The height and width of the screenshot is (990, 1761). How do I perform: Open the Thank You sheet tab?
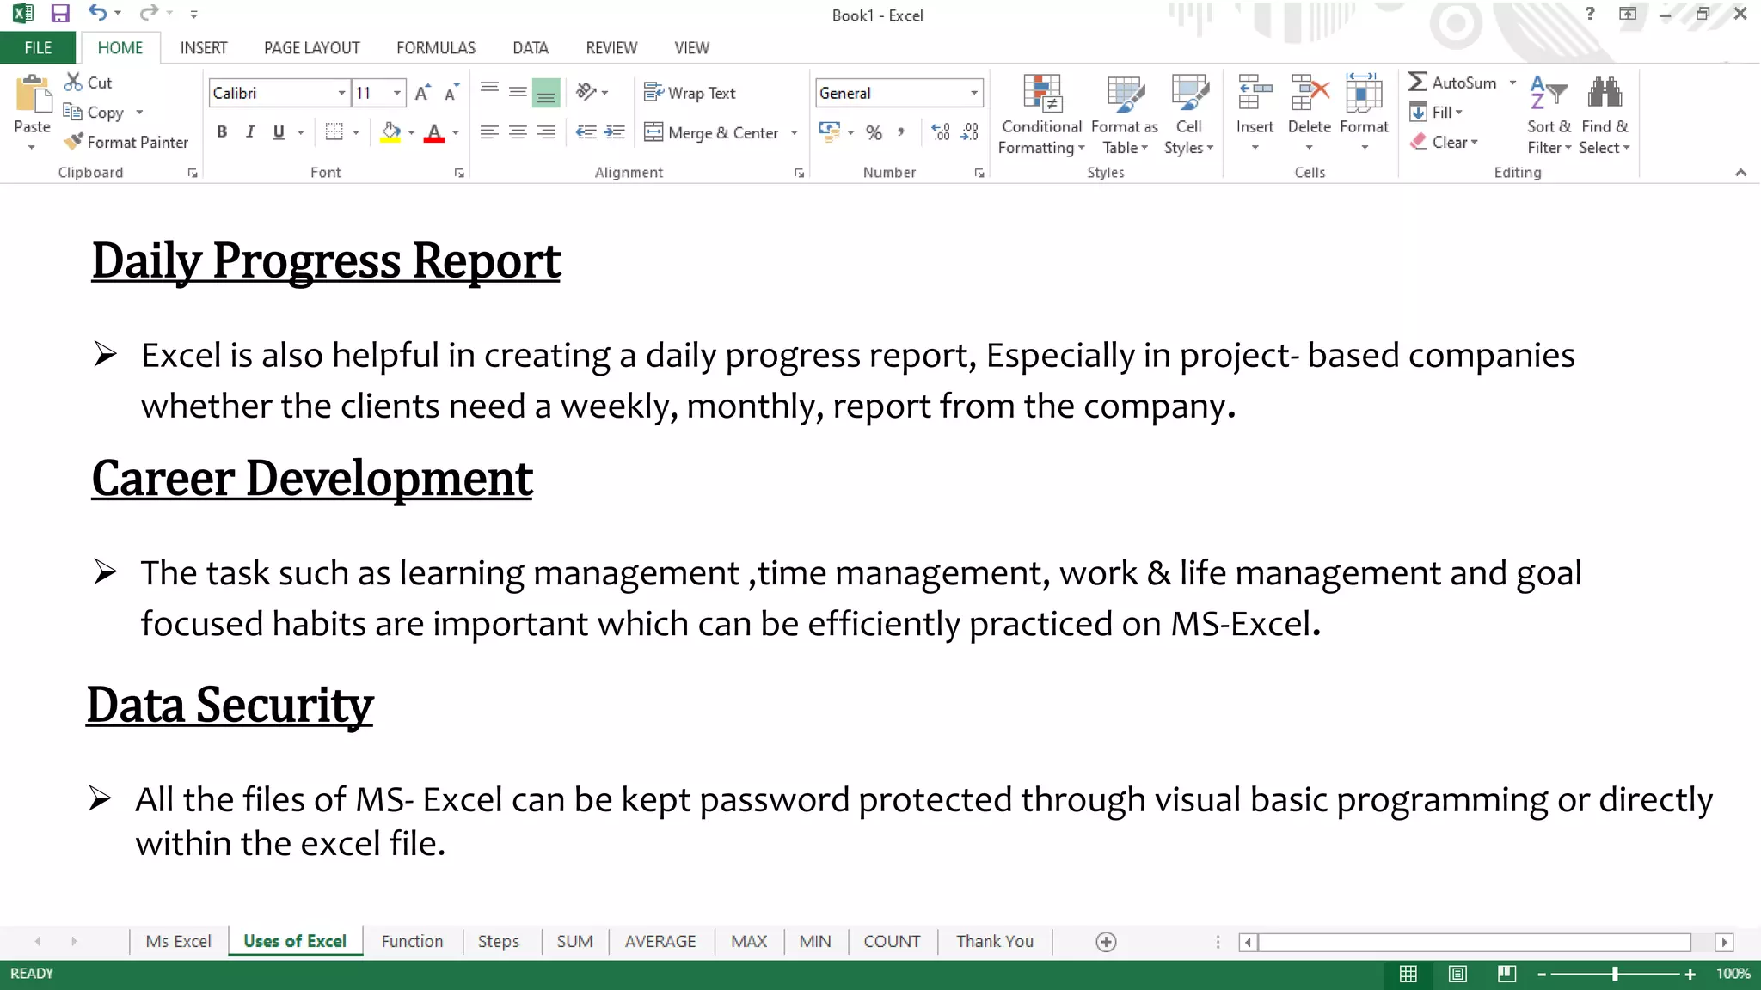995,941
